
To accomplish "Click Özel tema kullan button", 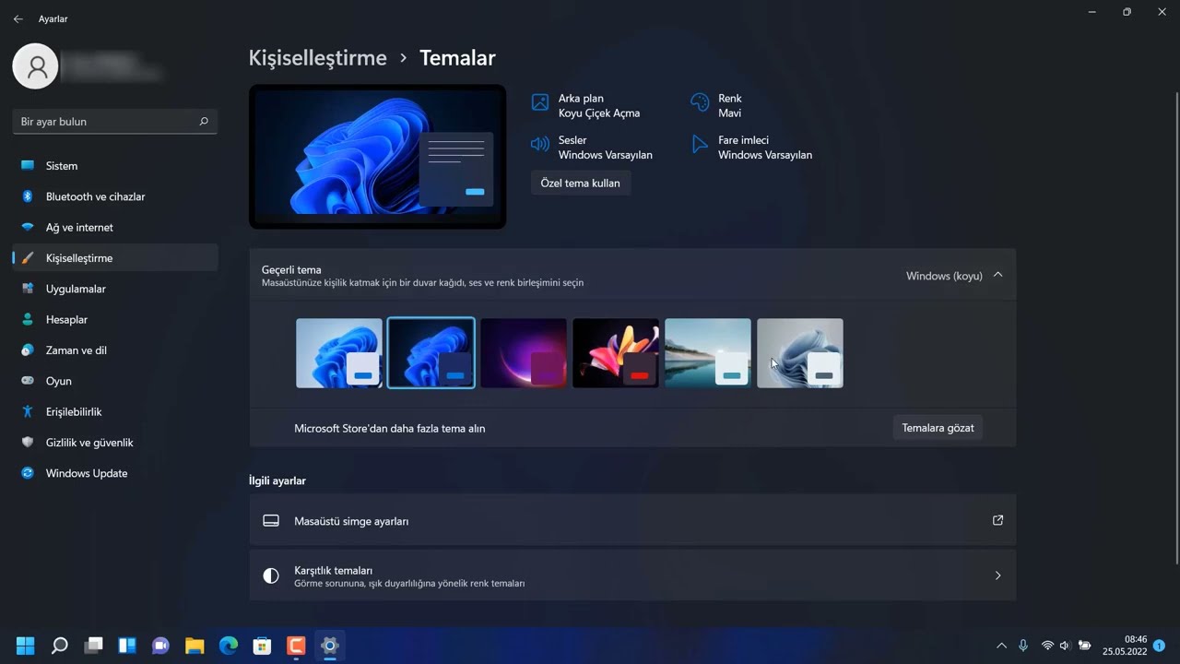I will point(581,183).
